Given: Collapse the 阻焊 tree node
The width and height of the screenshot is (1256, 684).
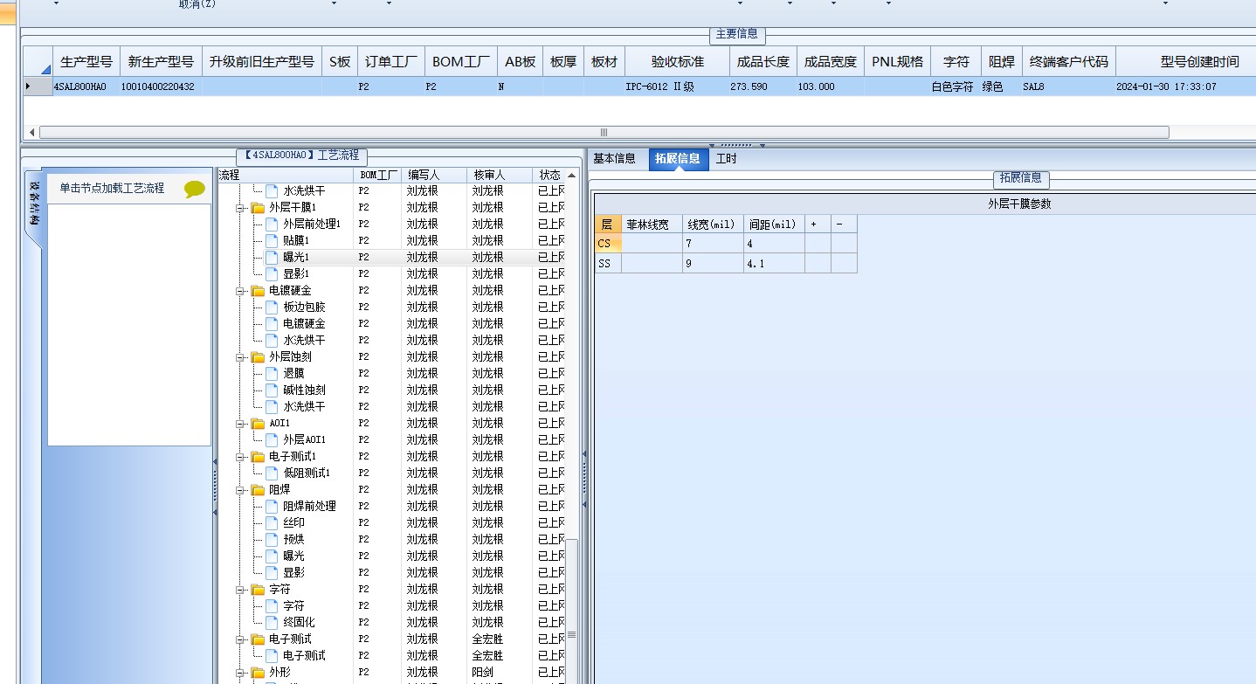Looking at the screenshot, I should (x=240, y=490).
